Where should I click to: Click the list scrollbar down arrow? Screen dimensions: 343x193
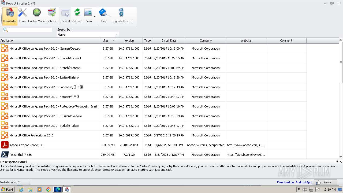(341, 157)
